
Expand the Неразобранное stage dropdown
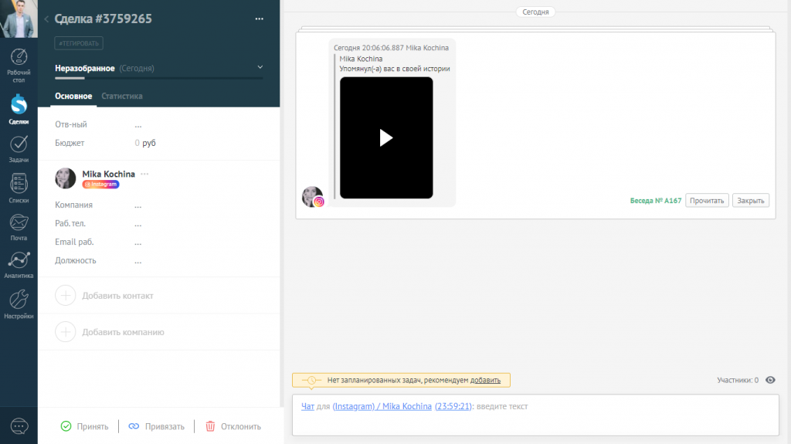pos(260,67)
